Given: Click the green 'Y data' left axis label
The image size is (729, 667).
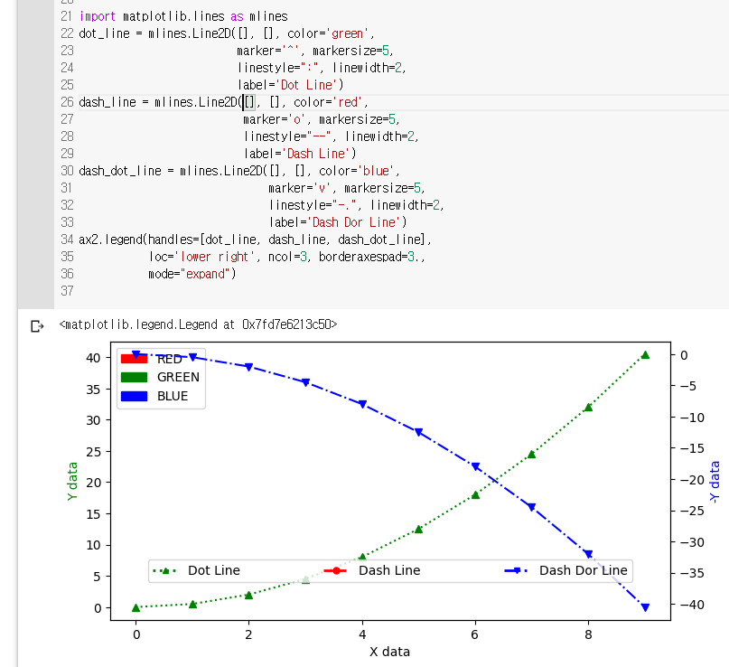Looking at the screenshot, I should (x=72, y=482).
